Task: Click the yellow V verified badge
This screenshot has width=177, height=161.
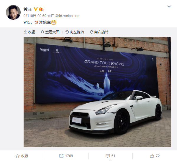Action: tap(36, 9)
